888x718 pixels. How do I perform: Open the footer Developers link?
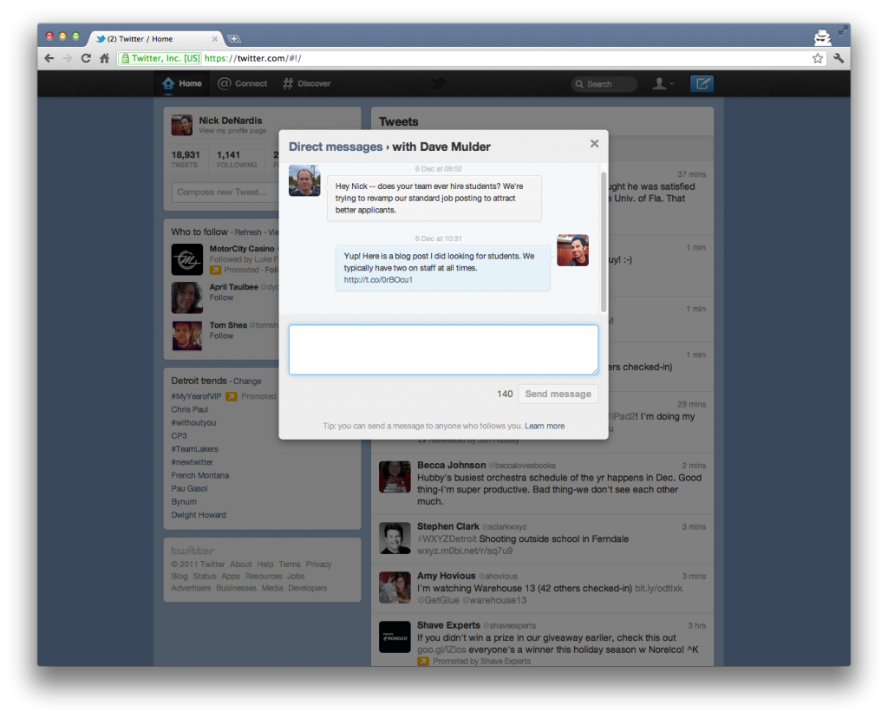point(308,588)
